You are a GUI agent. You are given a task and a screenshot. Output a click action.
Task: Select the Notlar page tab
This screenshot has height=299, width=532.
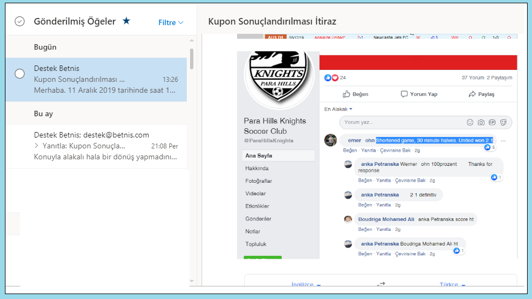coord(253,231)
